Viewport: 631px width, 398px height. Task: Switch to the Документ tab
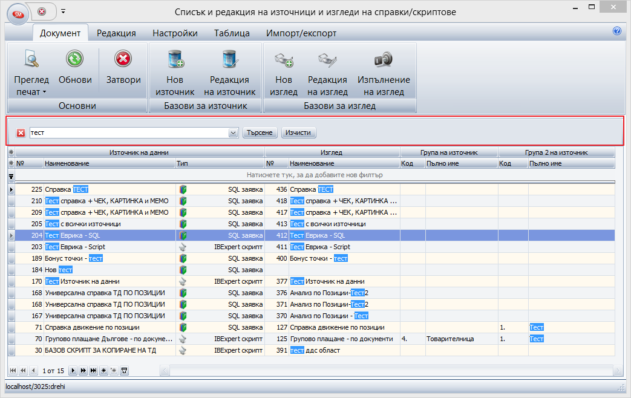60,33
